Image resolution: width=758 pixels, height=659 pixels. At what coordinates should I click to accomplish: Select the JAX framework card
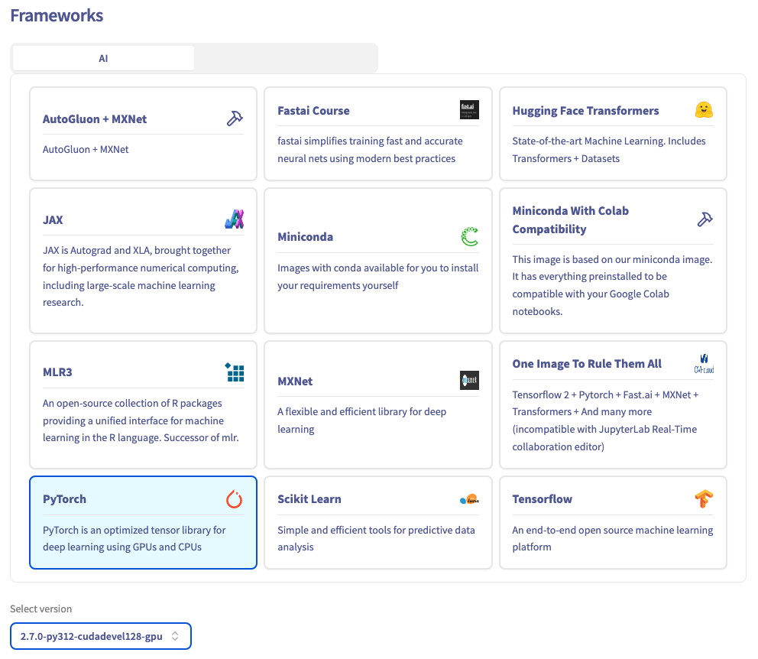[143, 261]
